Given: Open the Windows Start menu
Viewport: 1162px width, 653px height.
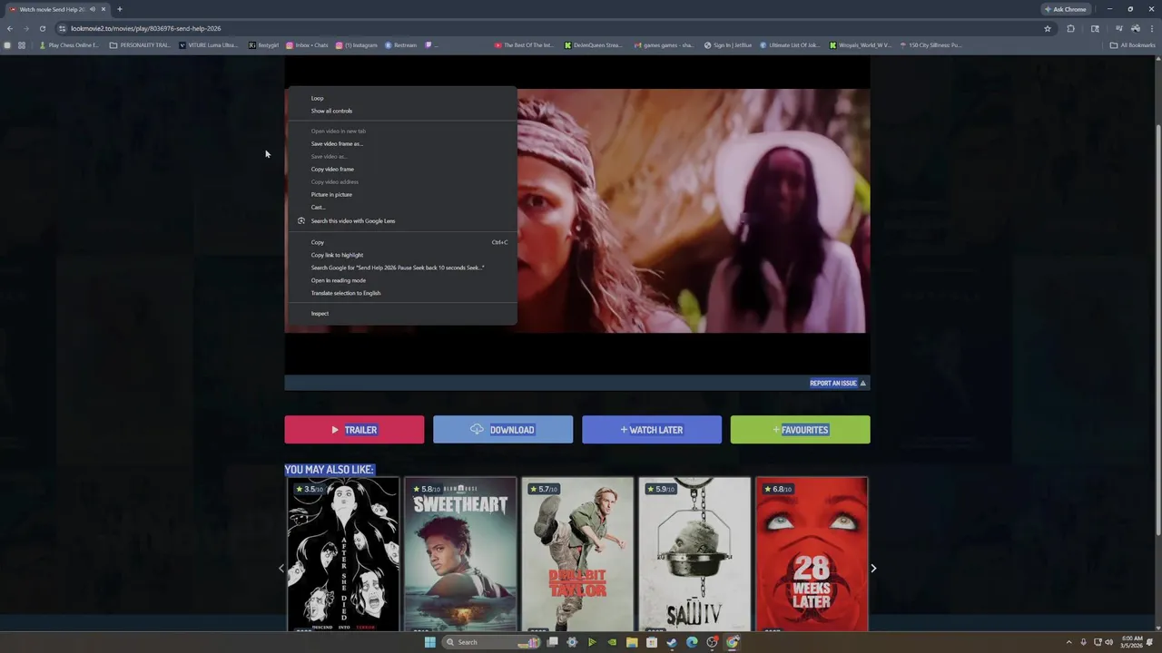Looking at the screenshot, I should 430,642.
